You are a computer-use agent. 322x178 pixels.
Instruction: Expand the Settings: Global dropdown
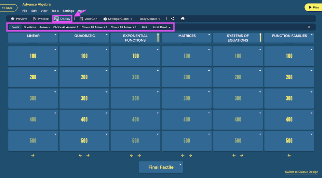pyautogui.click(x=118, y=19)
